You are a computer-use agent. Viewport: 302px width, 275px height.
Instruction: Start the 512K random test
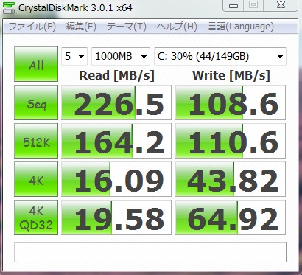(36, 141)
